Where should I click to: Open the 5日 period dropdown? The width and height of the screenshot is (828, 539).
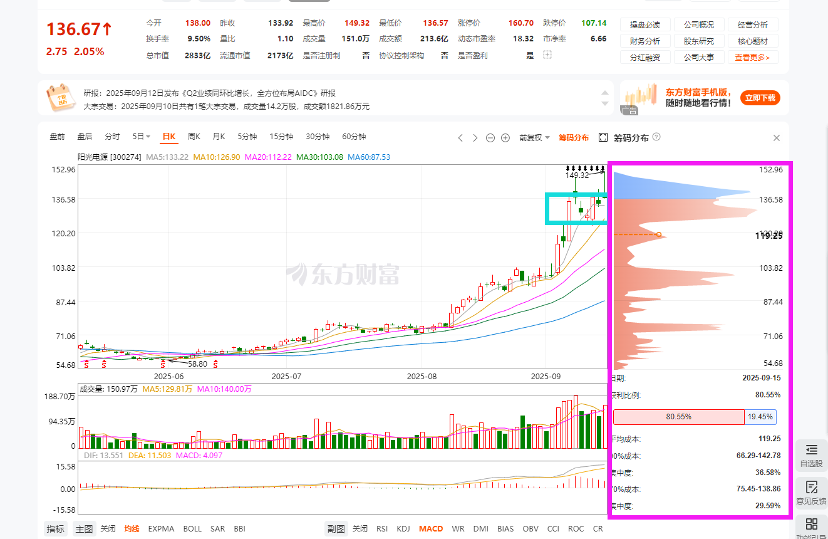[142, 137]
